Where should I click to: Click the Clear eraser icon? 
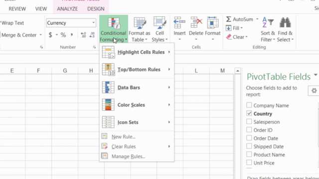pos(229,37)
